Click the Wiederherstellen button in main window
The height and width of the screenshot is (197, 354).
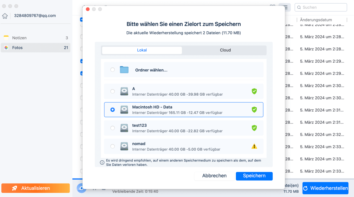(325, 188)
